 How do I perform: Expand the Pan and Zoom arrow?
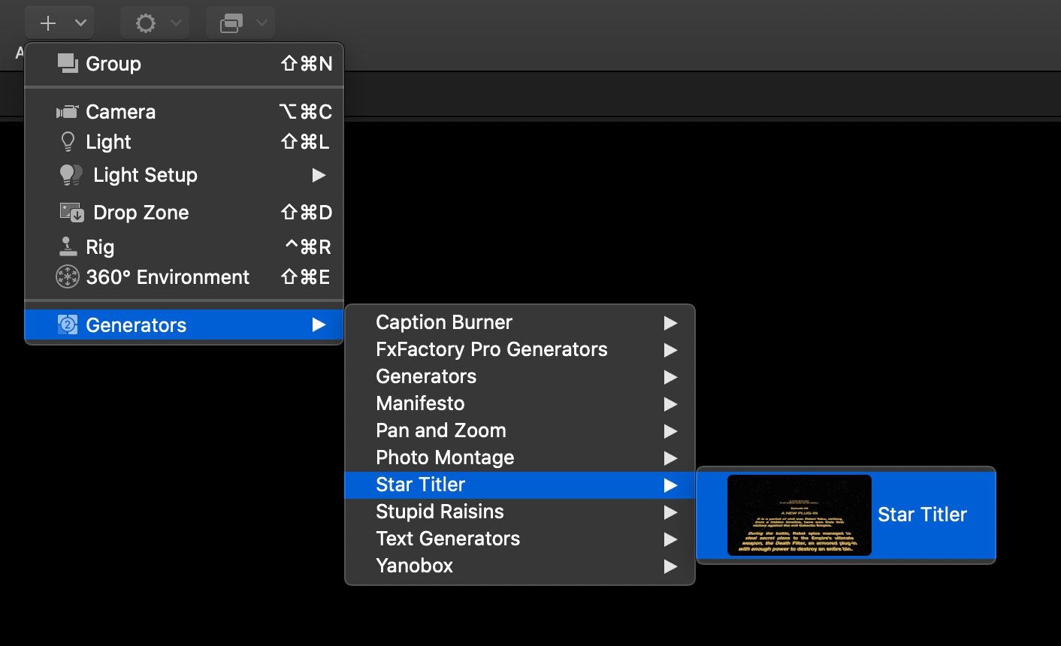pyautogui.click(x=670, y=431)
